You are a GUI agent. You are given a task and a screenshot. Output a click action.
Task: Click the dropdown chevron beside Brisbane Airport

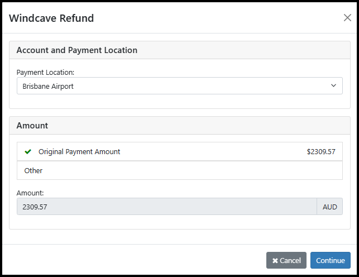pyautogui.click(x=333, y=85)
